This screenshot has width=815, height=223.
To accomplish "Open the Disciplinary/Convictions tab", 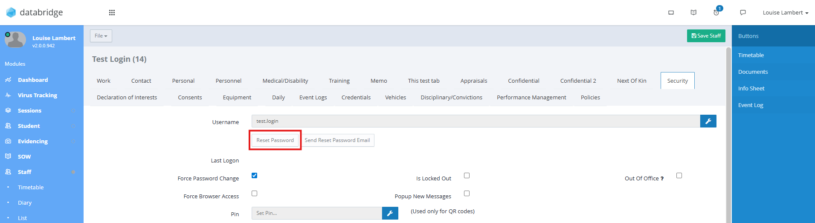I will click(452, 97).
